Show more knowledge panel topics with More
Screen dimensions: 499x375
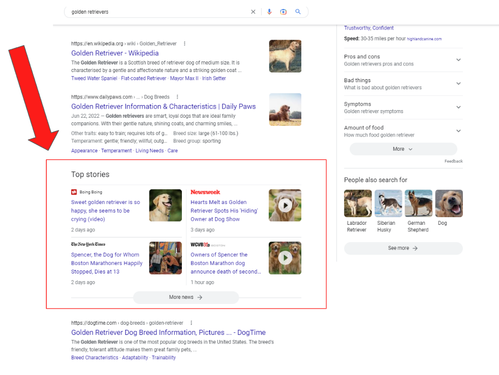pyautogui.click(x=403, y=149)
